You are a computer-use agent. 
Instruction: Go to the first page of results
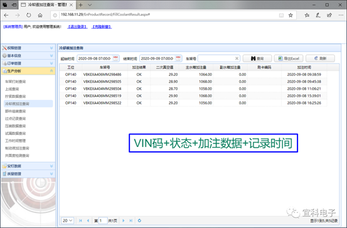point(80,220)
